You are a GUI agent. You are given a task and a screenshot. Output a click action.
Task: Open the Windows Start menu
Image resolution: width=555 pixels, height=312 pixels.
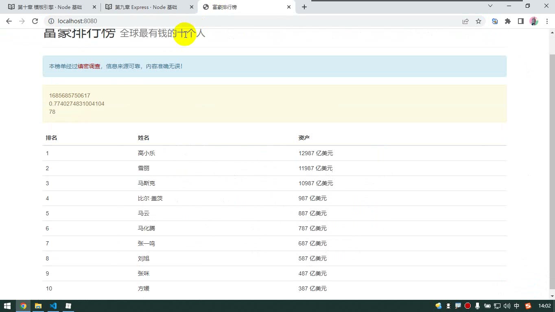[x=7, y=306]
